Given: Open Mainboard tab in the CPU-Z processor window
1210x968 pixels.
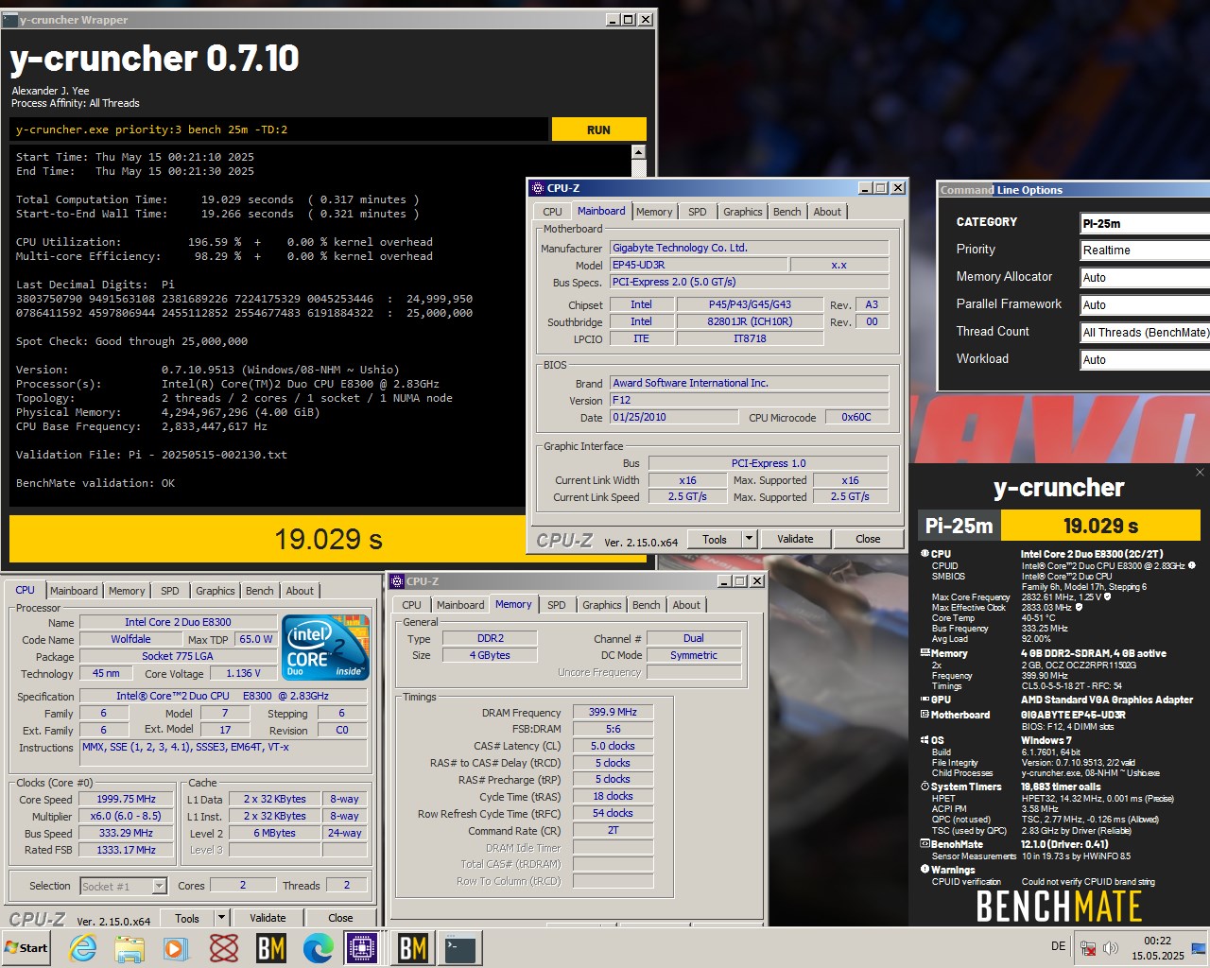Looking at the screenshot, I should [x=74, y=591].
